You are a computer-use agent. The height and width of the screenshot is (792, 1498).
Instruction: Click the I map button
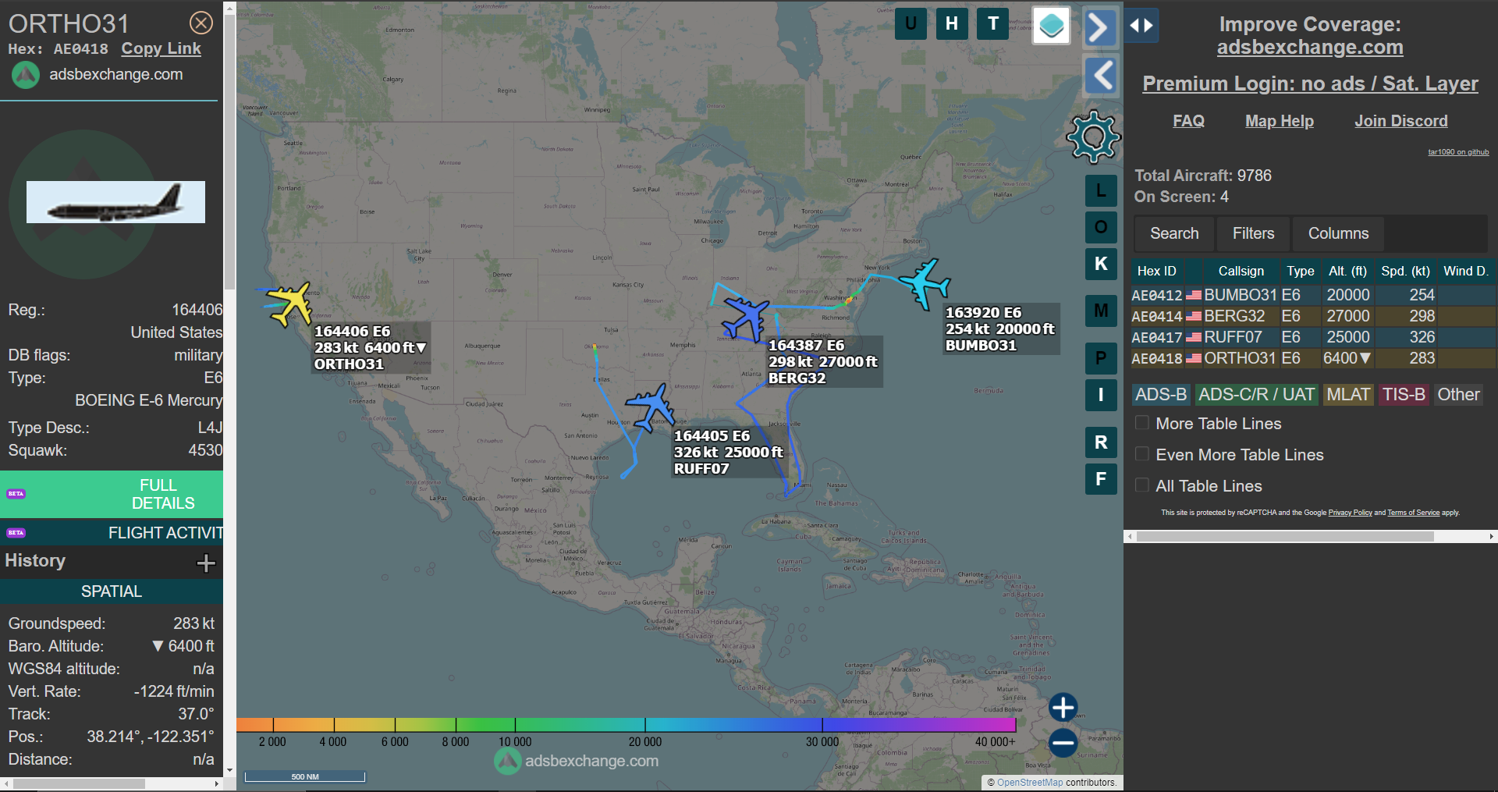(x=1101, y=395)
